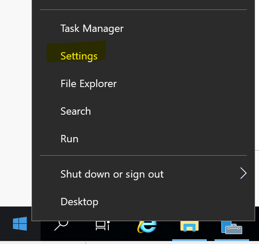Choose File Explorer in the context menu
The height and width of the screenshot is (244, 259).
(88, 84)
